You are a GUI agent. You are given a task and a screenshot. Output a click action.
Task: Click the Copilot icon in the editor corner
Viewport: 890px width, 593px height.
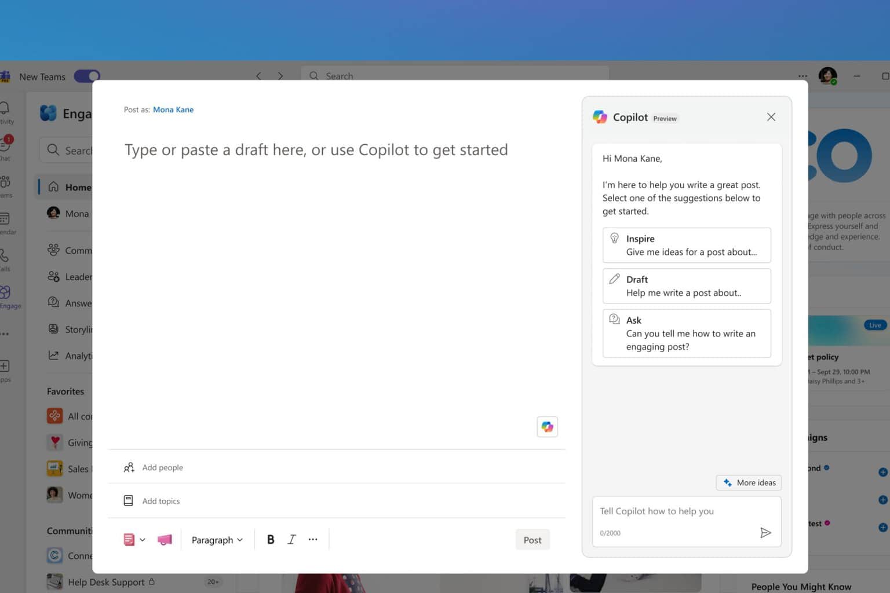click(547, 427)
